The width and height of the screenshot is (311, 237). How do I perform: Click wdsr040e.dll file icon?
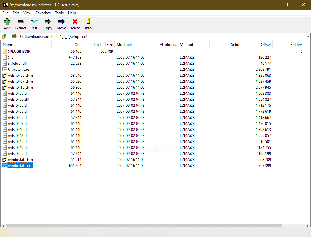coord(5,112)
